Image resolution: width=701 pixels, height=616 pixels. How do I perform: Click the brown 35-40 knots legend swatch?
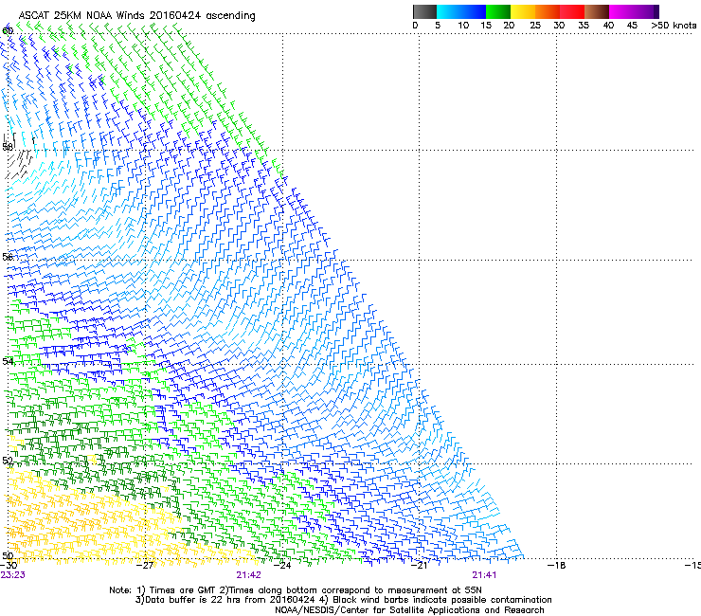[x=597, y=11]
